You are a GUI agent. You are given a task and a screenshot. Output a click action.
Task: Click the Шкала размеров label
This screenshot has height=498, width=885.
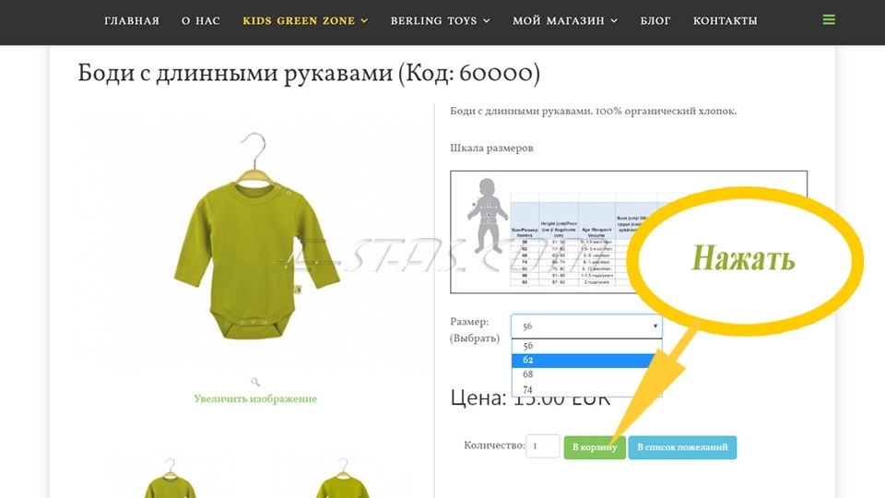[x=491, y=148]
